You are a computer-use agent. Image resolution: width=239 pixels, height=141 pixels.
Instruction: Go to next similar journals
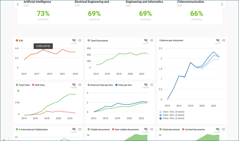click(x=222, y=4)
